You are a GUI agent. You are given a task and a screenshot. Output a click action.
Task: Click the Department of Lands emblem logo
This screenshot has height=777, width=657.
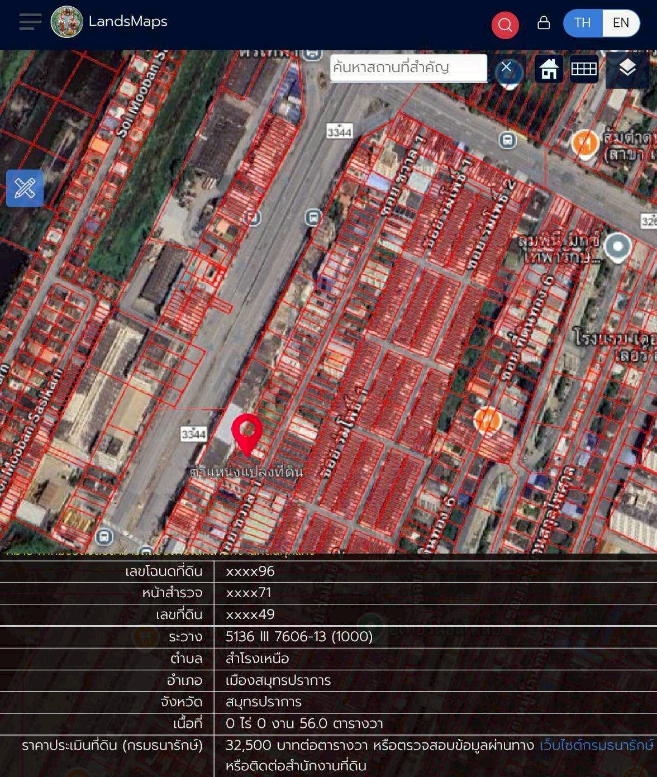(67, 22)
